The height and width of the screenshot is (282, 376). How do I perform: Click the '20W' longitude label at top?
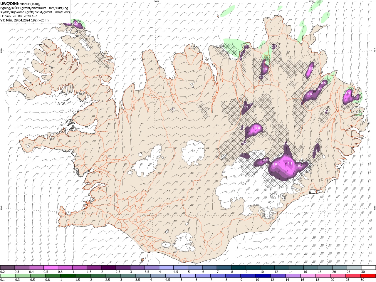(156, 1)
